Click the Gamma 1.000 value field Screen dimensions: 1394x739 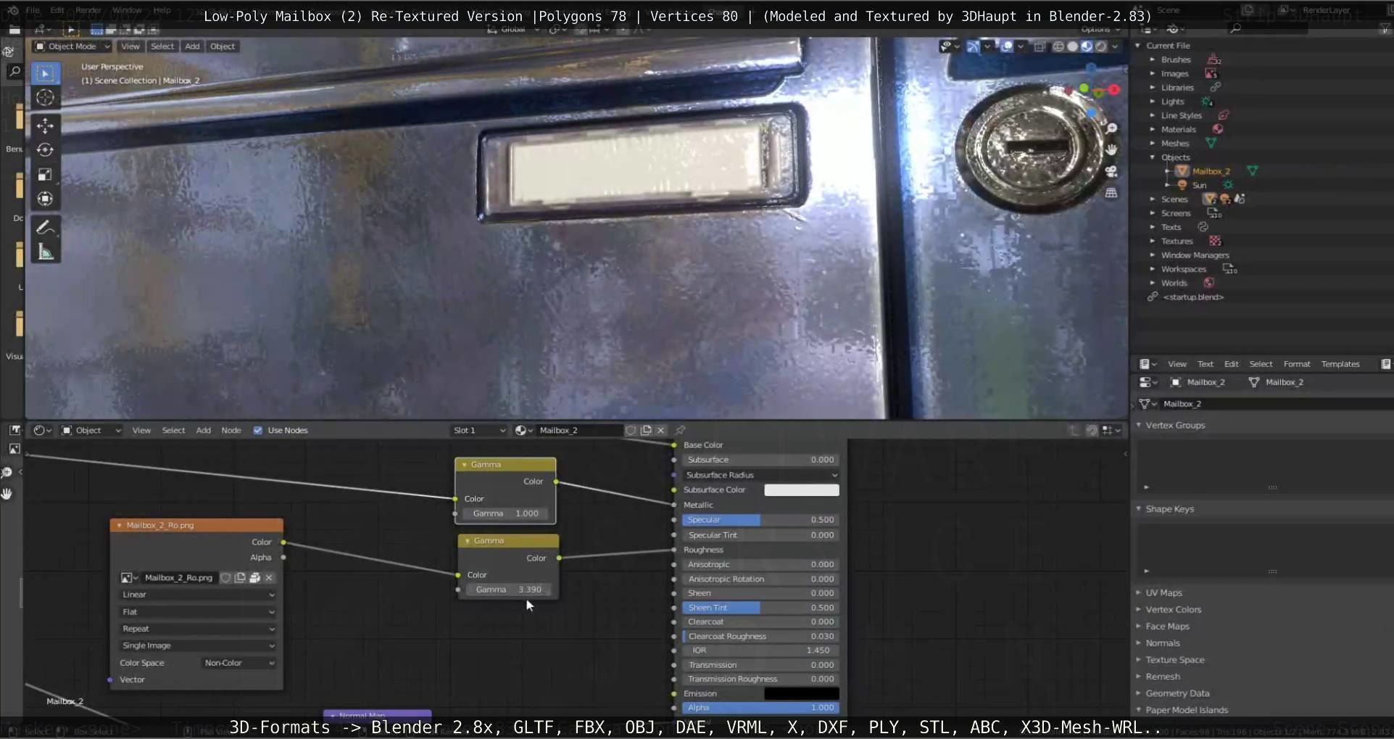pos(507,513)
